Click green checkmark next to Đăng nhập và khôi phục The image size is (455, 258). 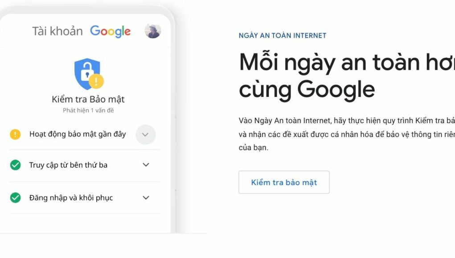tap(16, 198)
